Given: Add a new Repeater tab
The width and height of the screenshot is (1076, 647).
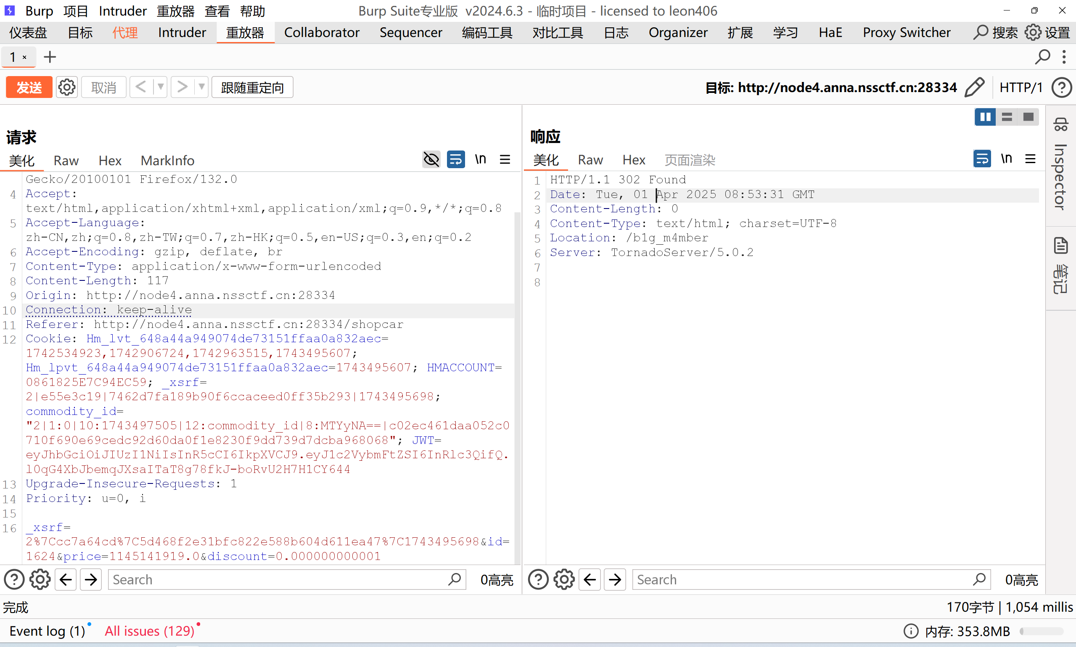Looking at the screenshot, I should (50, 57).
